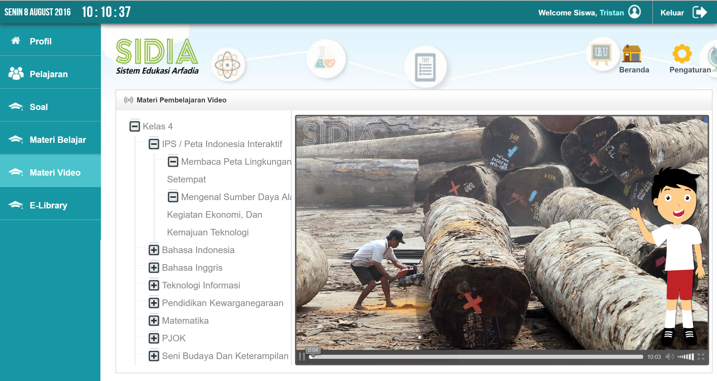Click the Pelajaran people icon
The width and height of the screenshot is (717, 381).
point(16,73)
